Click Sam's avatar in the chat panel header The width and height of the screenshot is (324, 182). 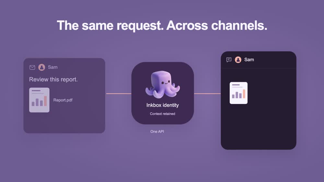point(238,60)
